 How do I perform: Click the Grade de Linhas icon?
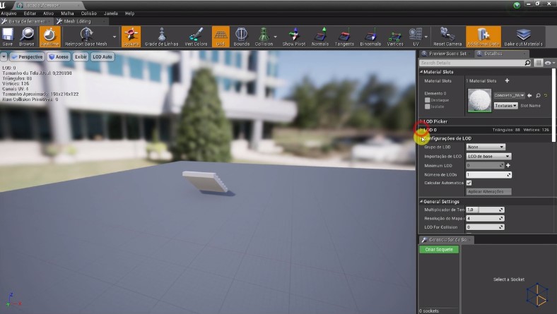coord(162,37)
